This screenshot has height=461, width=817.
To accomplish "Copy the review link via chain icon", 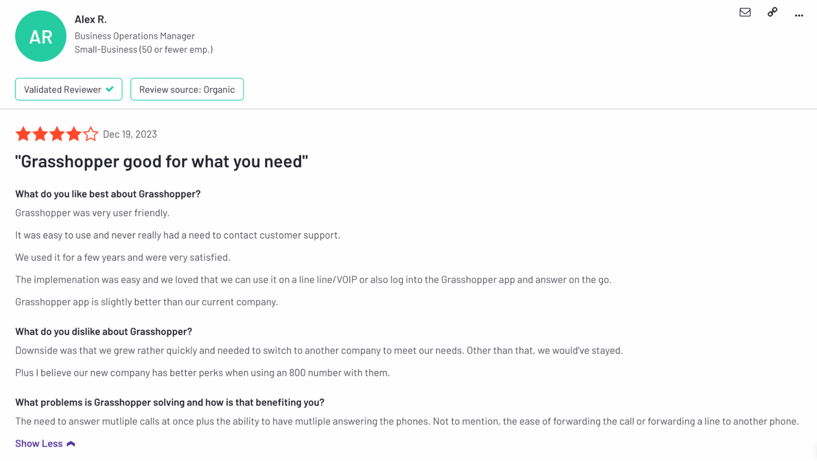I will click(772, 12).
